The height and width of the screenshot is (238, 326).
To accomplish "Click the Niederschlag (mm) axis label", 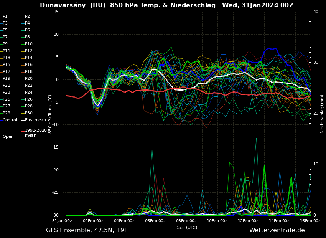I will tap(322, 114).
